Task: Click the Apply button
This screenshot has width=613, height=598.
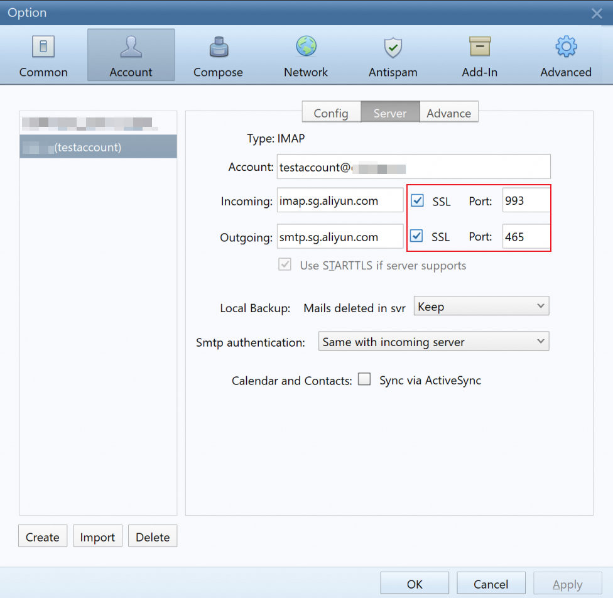Action: click(x=568, y=584)
